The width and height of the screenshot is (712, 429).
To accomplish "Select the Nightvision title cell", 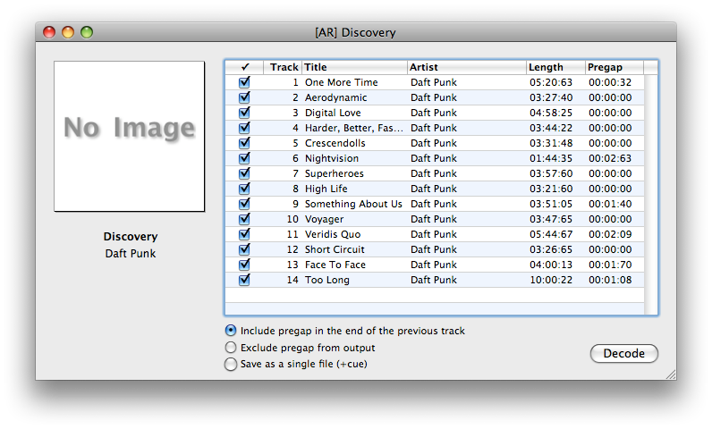I will click(x=332, y=158).
